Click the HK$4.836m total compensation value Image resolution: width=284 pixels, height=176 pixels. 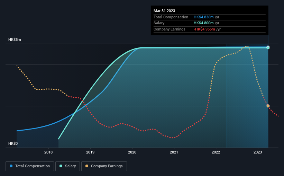204,17
